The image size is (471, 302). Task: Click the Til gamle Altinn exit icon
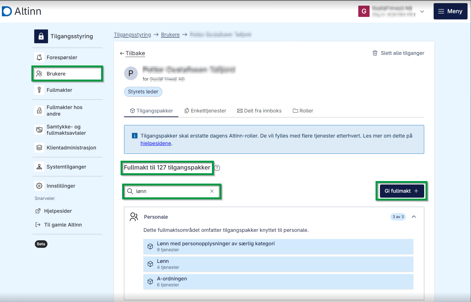pos(38,225)
